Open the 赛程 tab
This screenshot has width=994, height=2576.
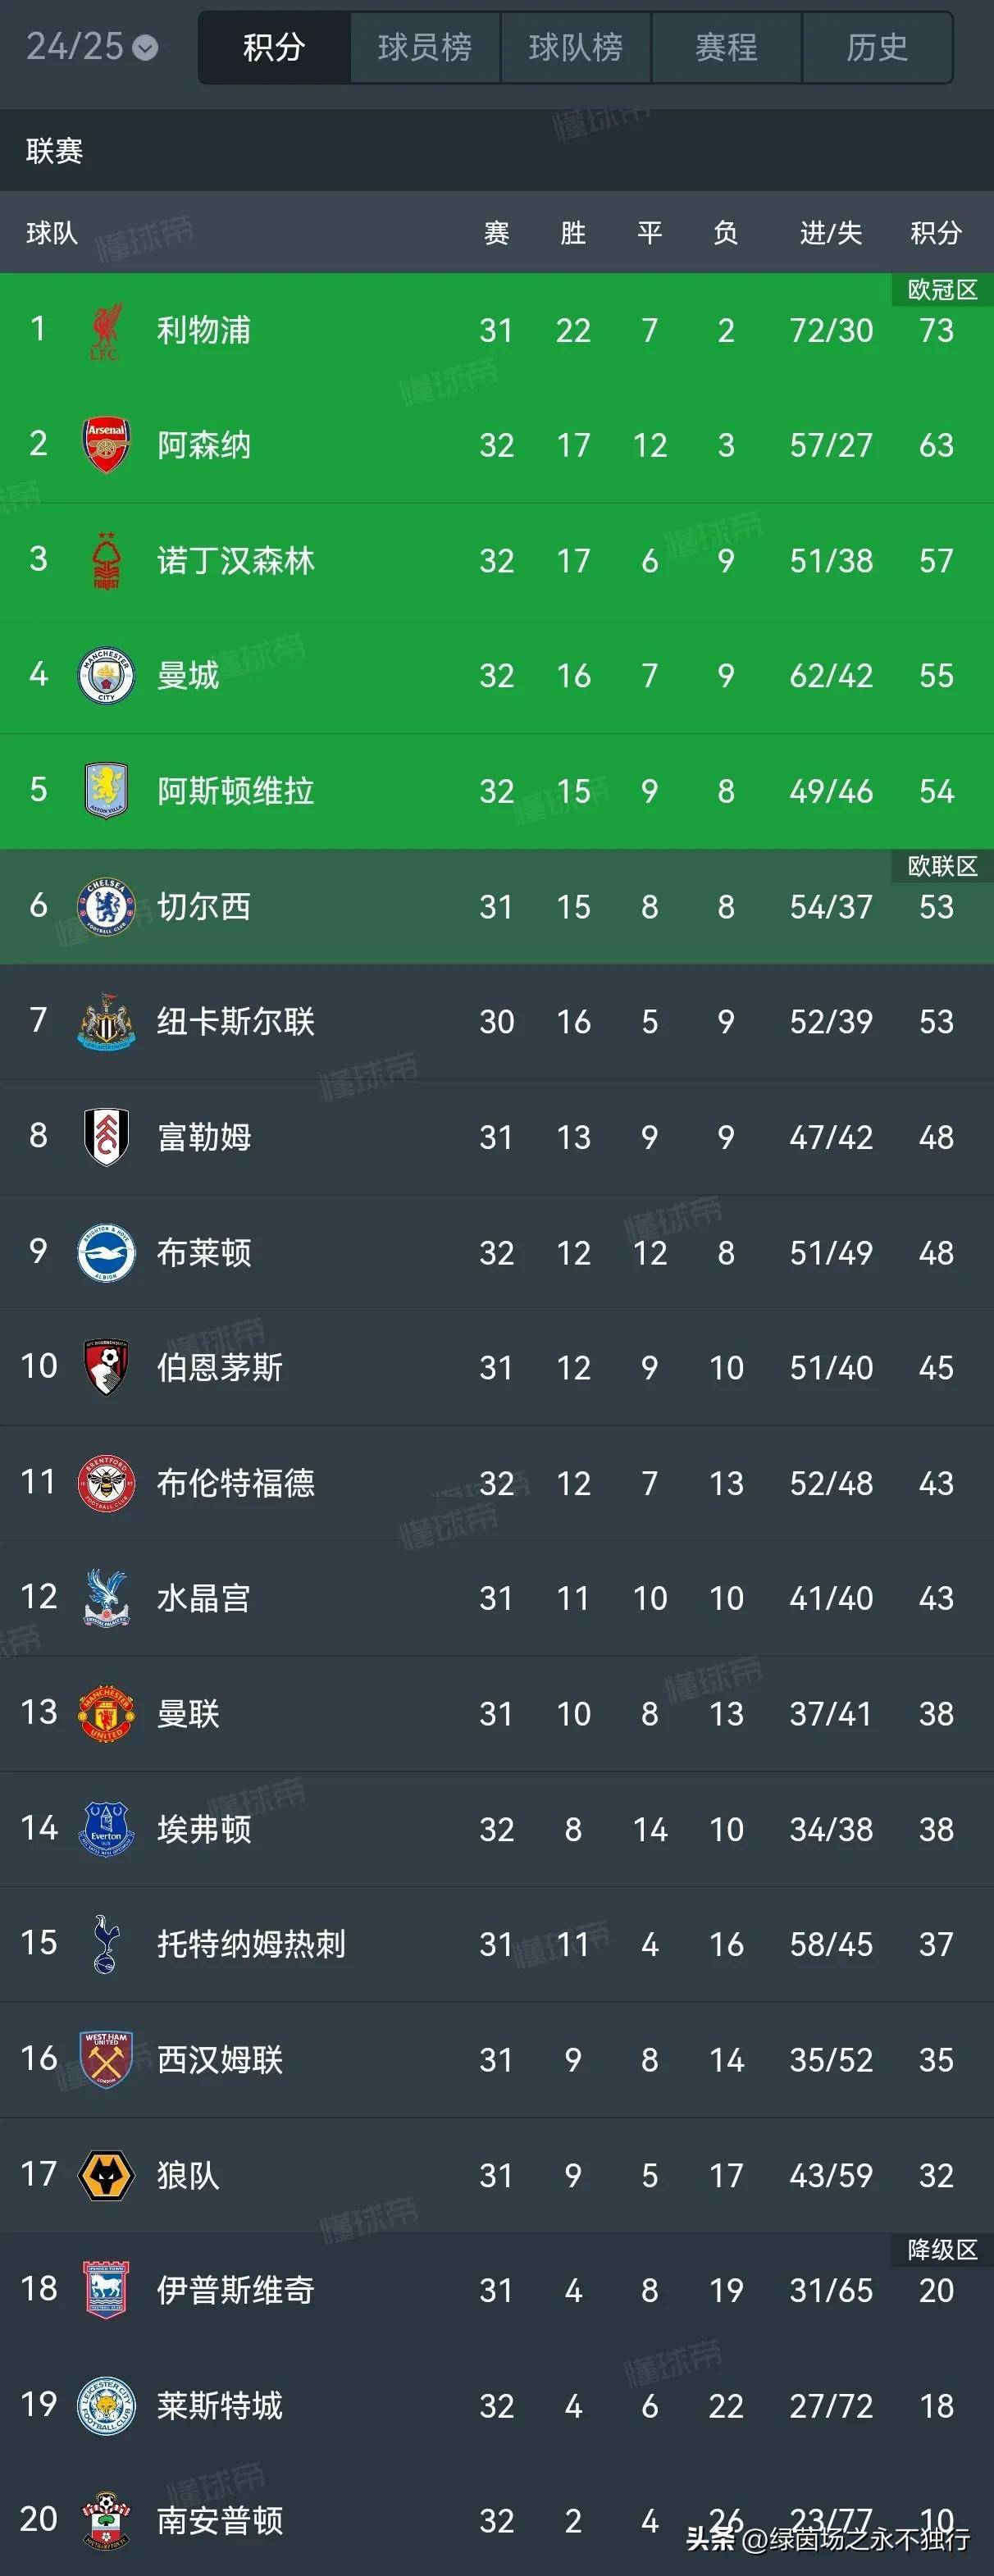(726, 45)
